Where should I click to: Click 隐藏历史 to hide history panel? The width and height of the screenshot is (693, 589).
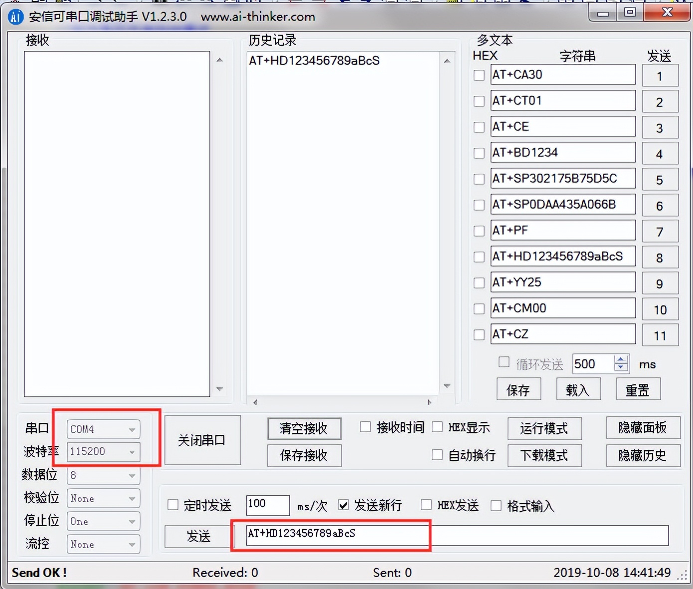click(643, 455)
